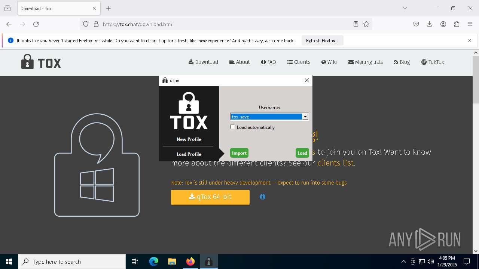Screen dimensions: 479x269
Task: Open Wiki link in Tox navigation
Action: click(329, 62)
